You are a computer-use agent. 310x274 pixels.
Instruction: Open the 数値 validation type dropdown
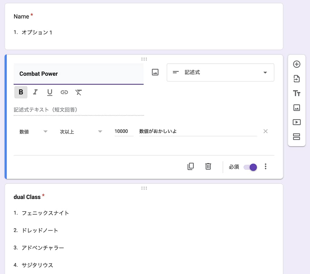pos(33,132)
